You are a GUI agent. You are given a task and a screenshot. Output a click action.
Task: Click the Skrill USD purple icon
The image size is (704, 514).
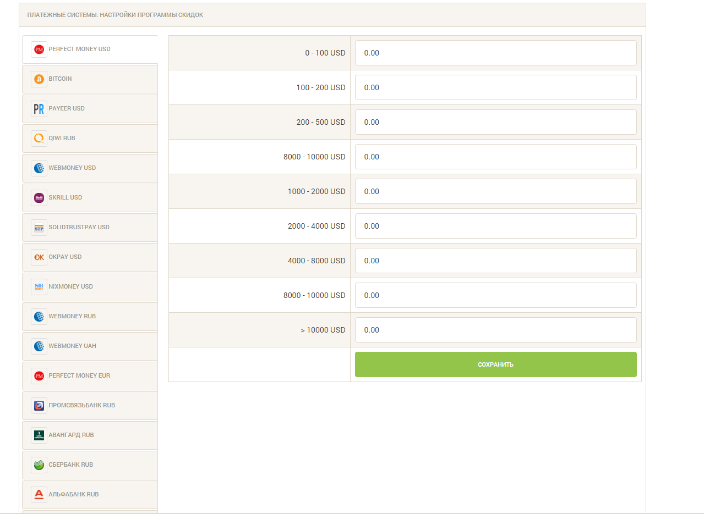point(39,198)
